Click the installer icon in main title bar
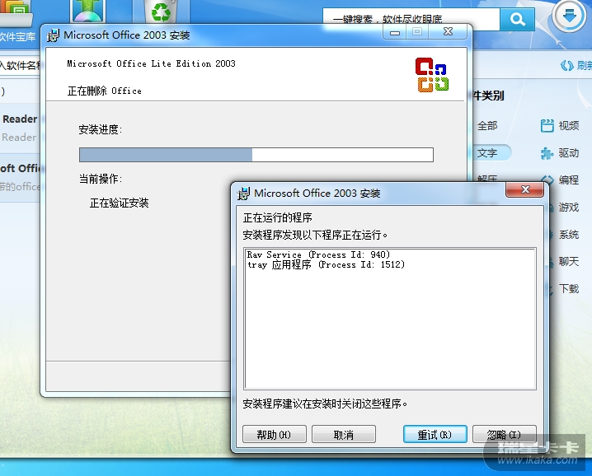Viewport: 592px width, 476px height. tap(53, 35)
